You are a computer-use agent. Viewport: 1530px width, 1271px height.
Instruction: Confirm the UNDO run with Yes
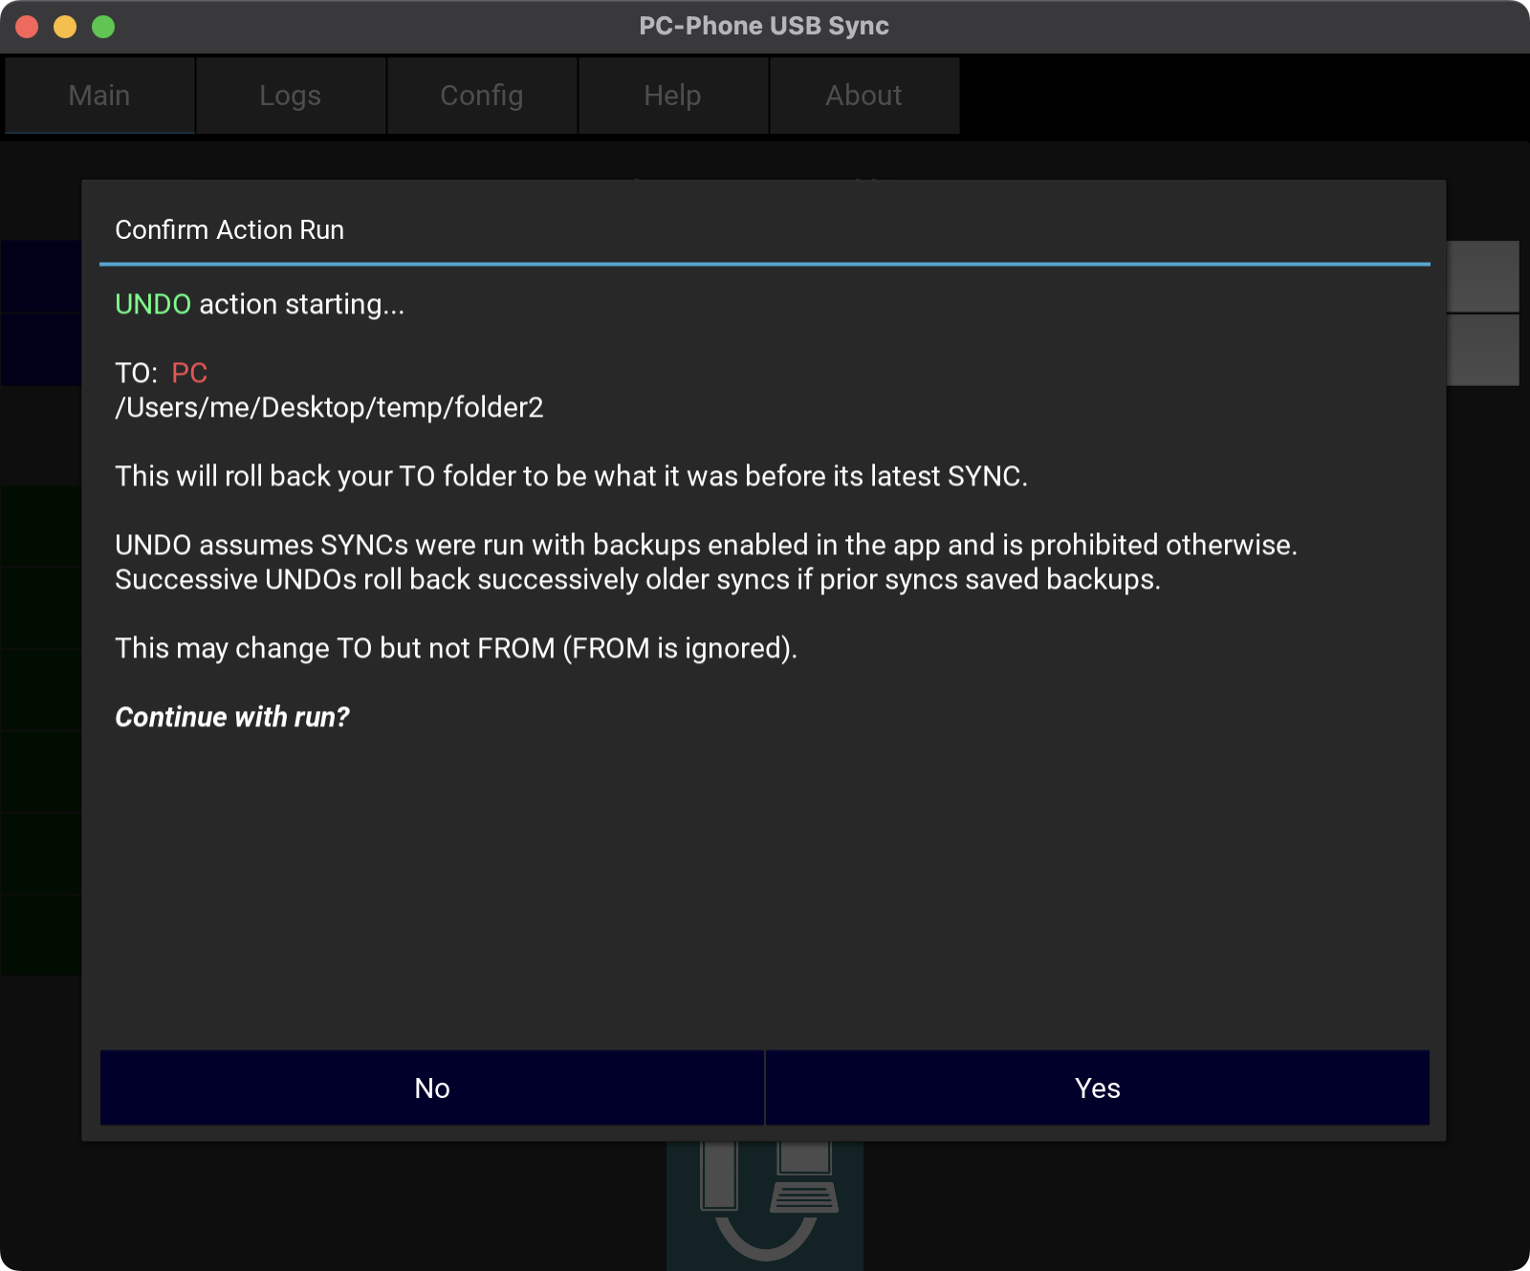[1097, 1088]
